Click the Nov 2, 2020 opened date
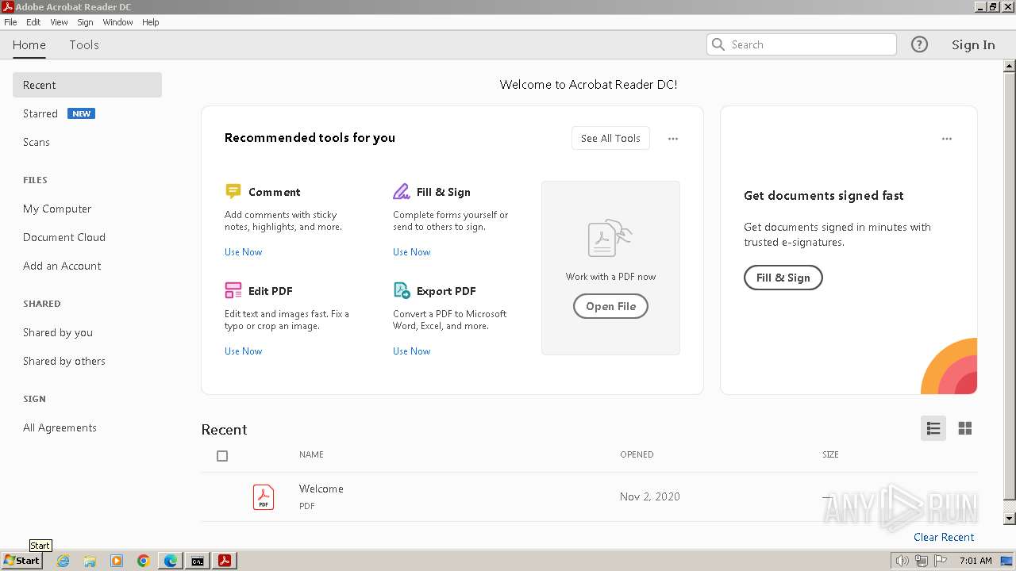Image resolution: width=1016 pixels, height=571 pixels. pyautogui.click(x=650, y=496)
